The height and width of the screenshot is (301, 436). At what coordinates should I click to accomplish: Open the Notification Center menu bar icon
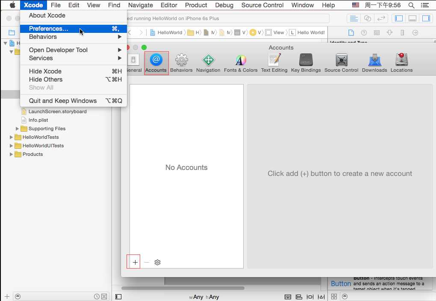pos(424,5)
